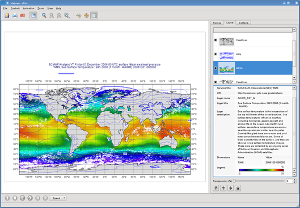Open the File menu
Screen dimensions: 300x208
[x=5, y=9]
